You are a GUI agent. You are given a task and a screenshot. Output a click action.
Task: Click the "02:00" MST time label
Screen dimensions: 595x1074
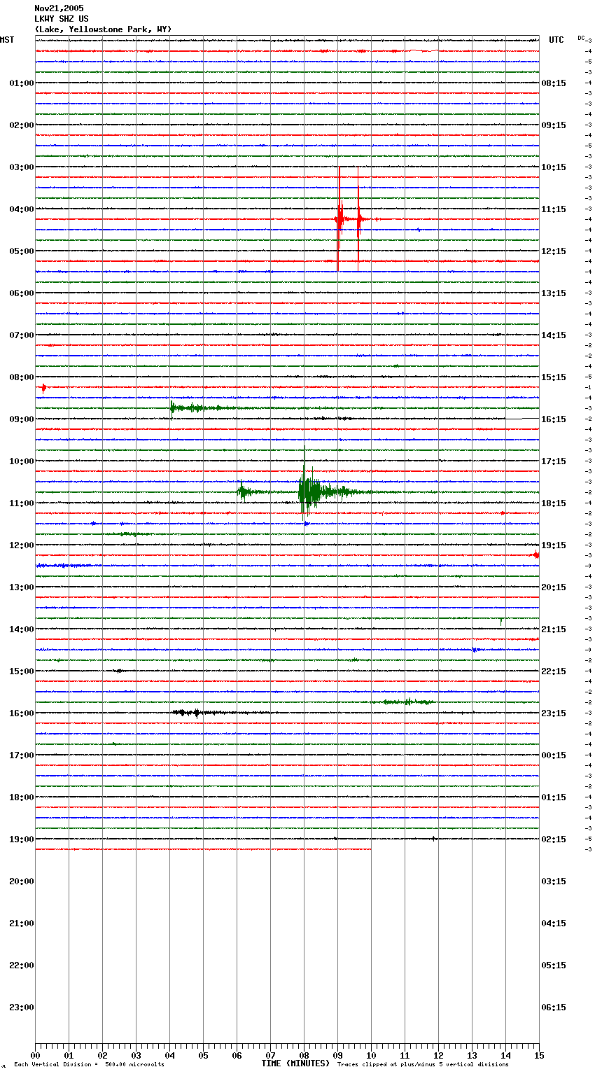tap(22, 125)
